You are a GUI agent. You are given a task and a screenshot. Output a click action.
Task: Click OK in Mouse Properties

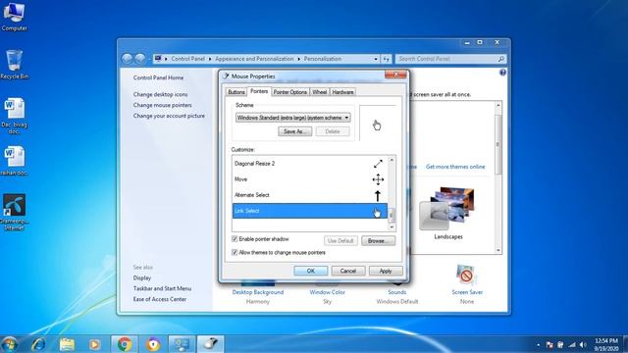311,271
